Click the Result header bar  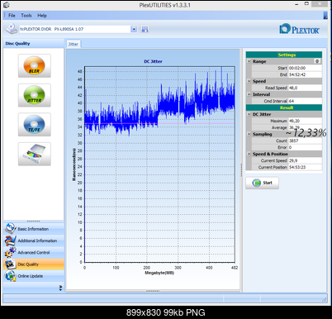pyautogui.click(x=284, y=107)
